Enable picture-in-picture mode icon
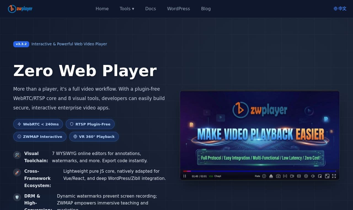Viewport: 353px width, 210px height. pyautogui.click(x=320, y=176)
